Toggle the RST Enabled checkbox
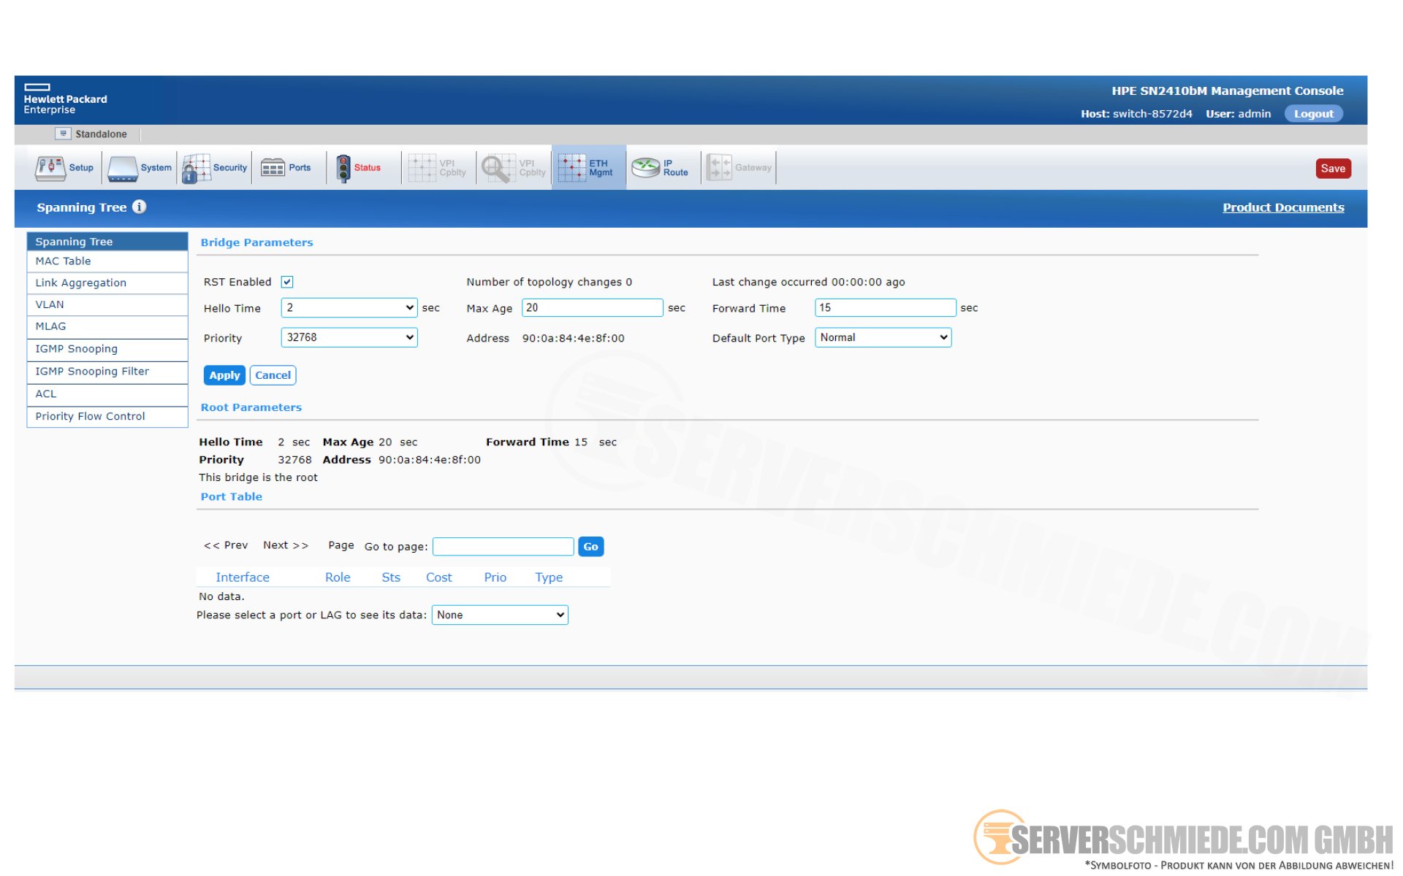1403x876 pixels. [x=287, y=282]
